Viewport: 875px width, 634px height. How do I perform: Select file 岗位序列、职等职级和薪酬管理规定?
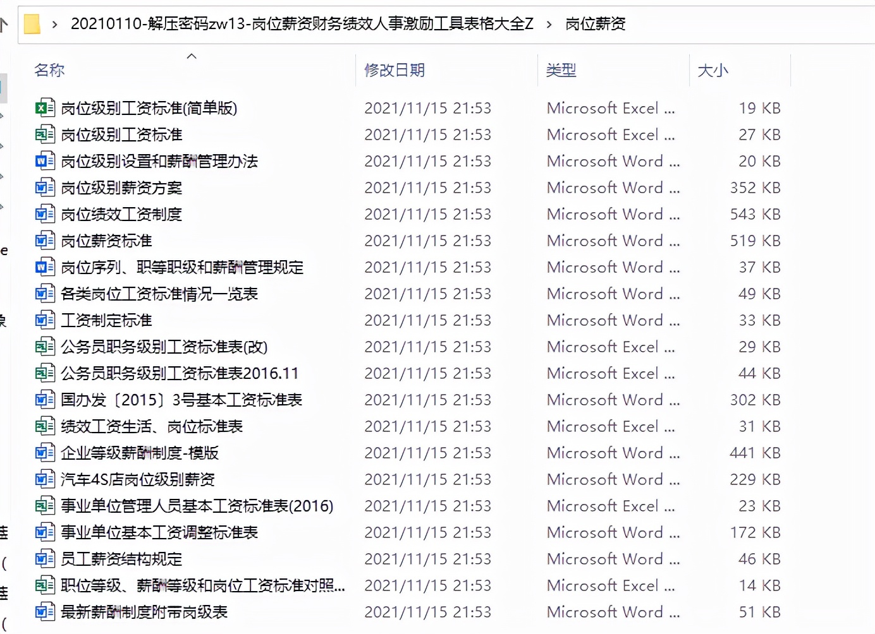pos(182,267)
